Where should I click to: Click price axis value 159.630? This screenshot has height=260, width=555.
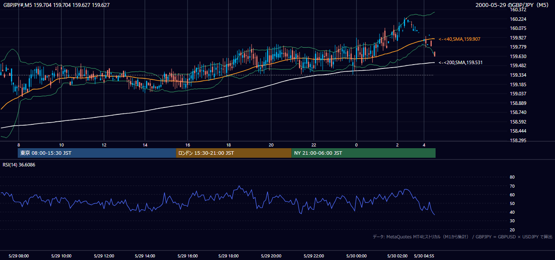519,56
